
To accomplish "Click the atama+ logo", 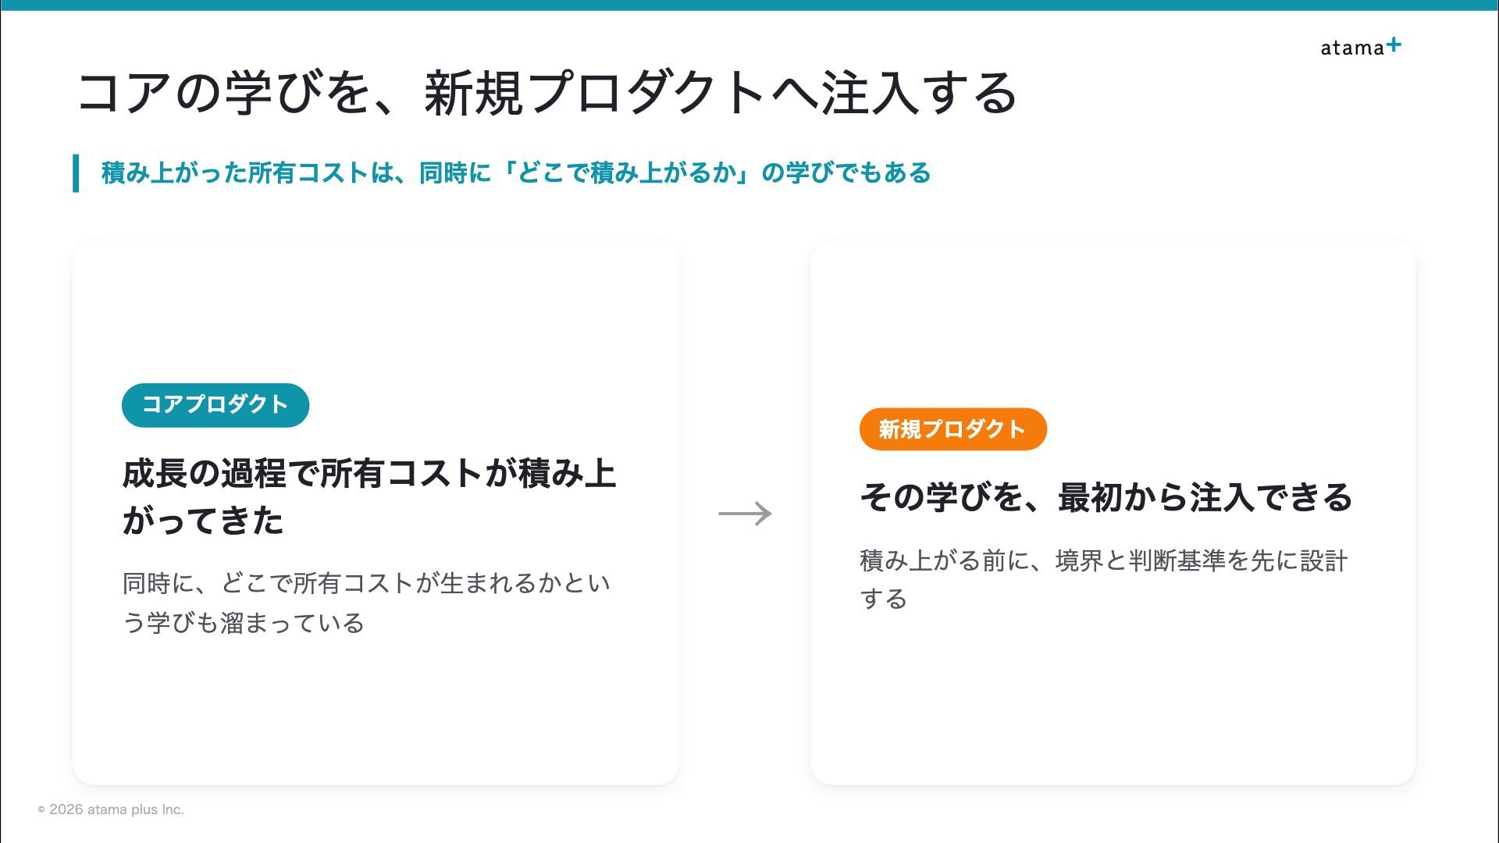I will [x=1361, y=47].
